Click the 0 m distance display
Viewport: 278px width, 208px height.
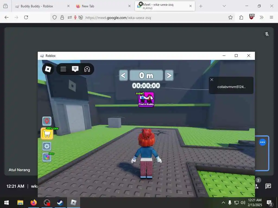point(146,75)
